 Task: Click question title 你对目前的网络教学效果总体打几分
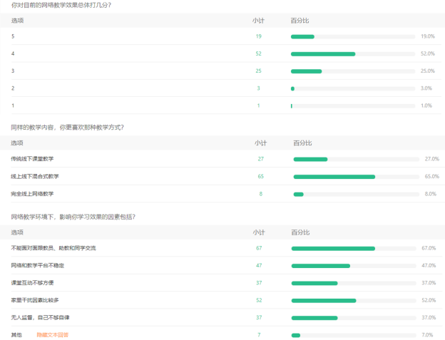60,5
